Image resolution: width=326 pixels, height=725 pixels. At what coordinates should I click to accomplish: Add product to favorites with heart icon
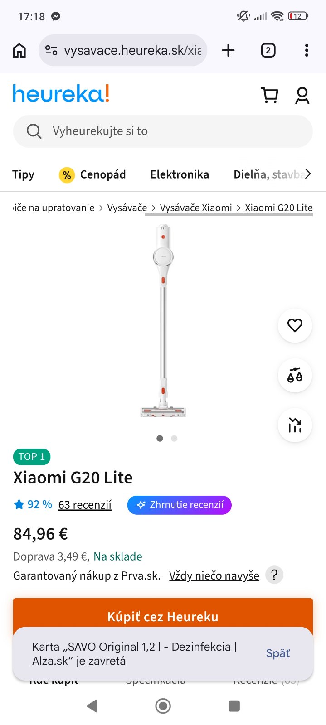point(295,325)
